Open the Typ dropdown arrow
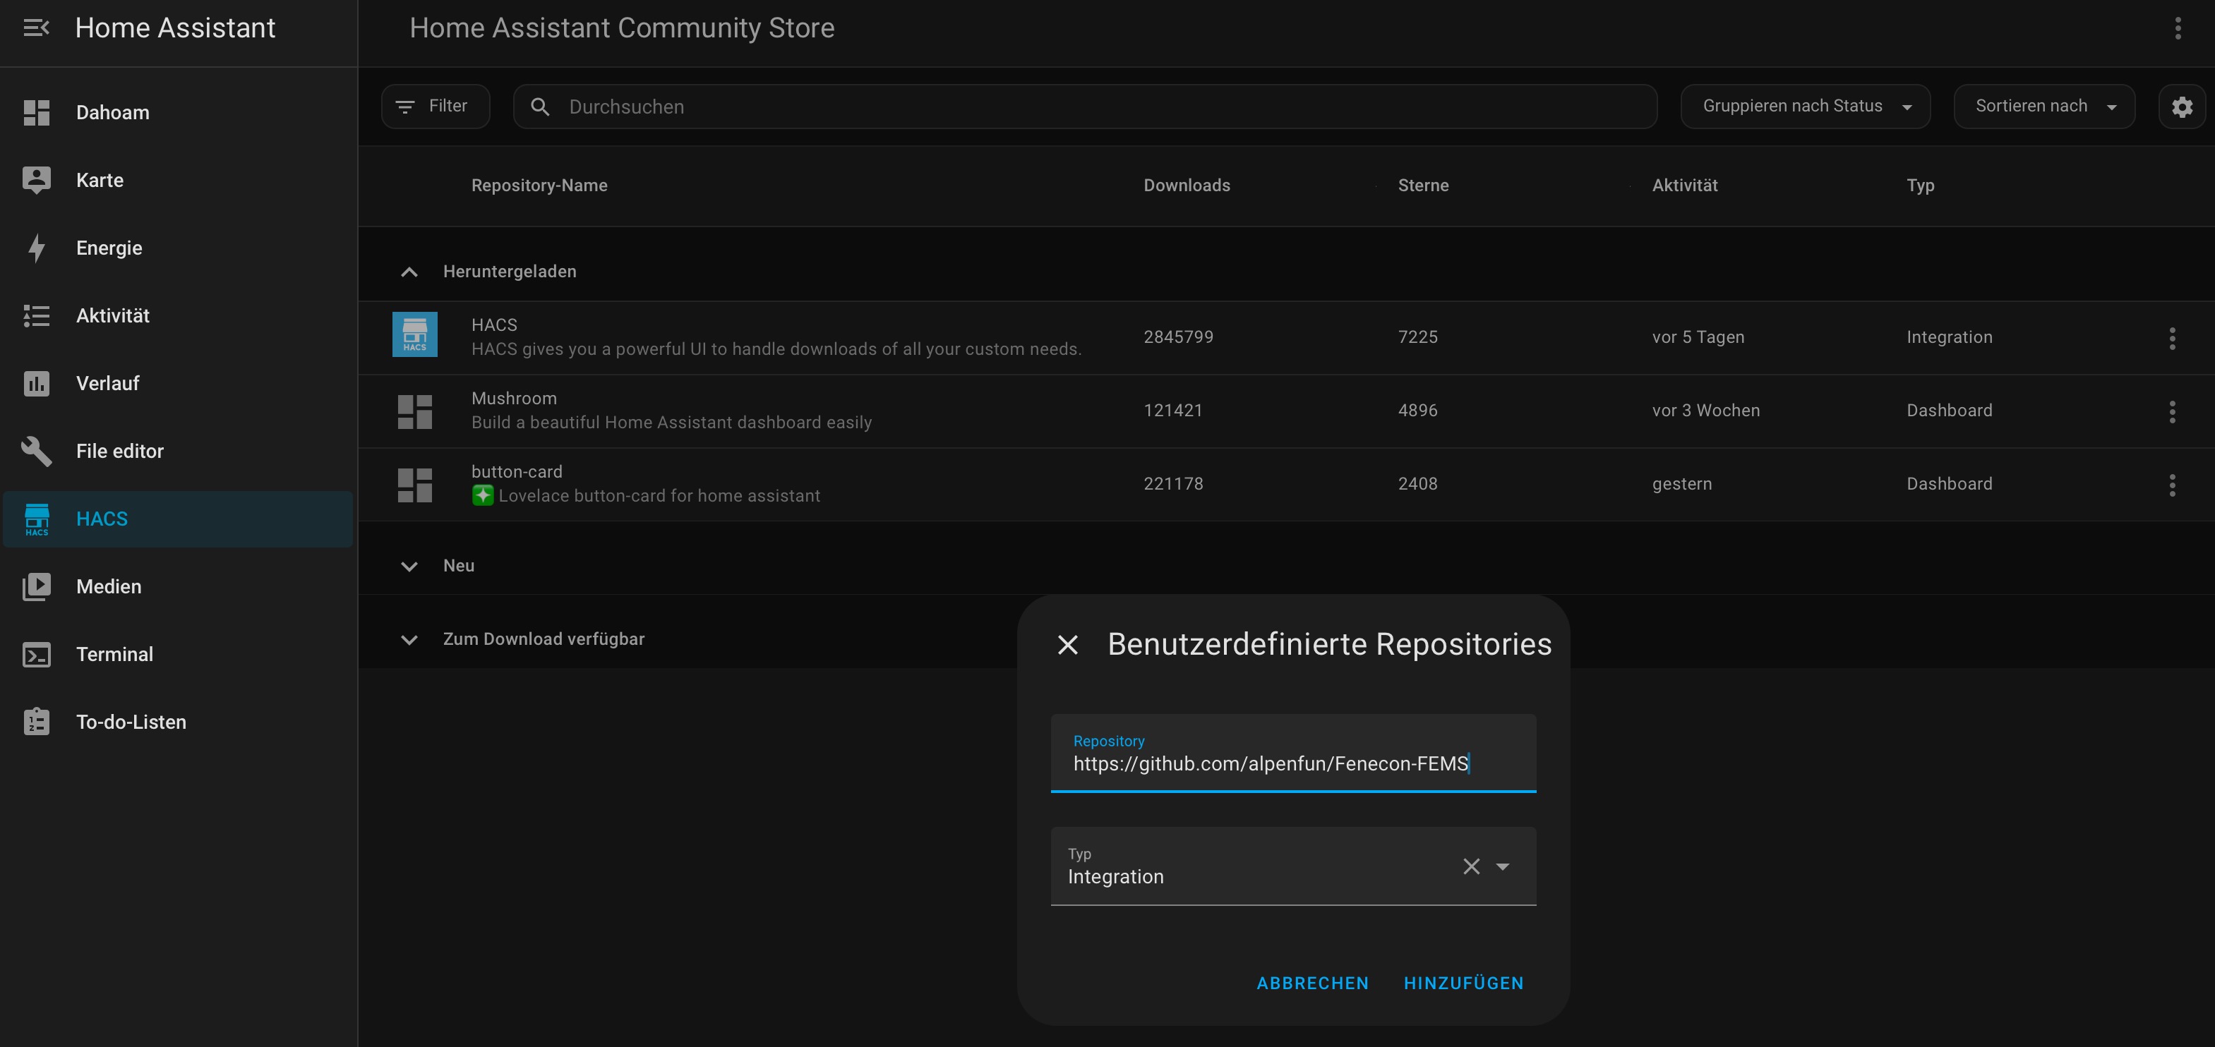 1502,866
